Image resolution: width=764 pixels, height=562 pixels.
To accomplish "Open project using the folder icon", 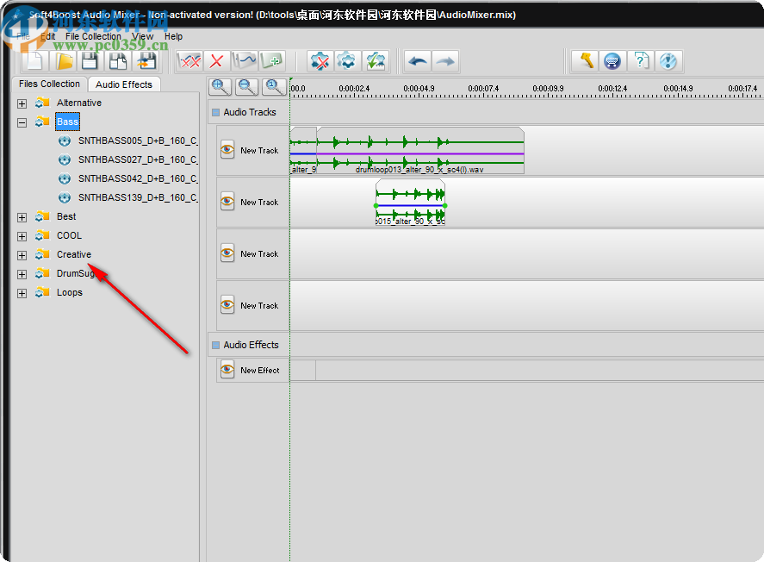I will point(64,61).
